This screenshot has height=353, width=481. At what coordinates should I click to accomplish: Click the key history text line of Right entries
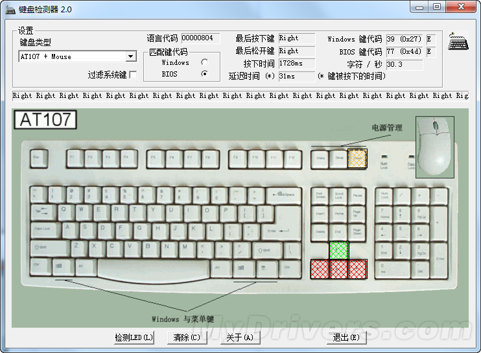[240, 96]
